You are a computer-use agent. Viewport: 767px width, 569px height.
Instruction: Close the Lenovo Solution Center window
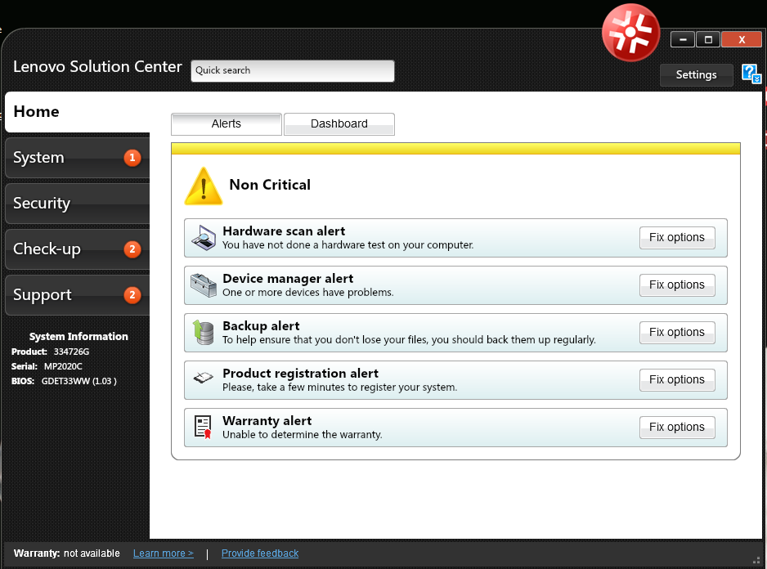742,39
